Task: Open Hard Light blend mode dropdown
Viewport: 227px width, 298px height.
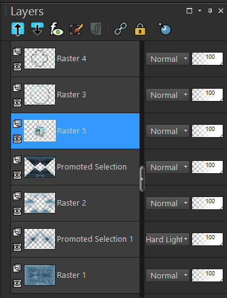Action: coord(168,239)
